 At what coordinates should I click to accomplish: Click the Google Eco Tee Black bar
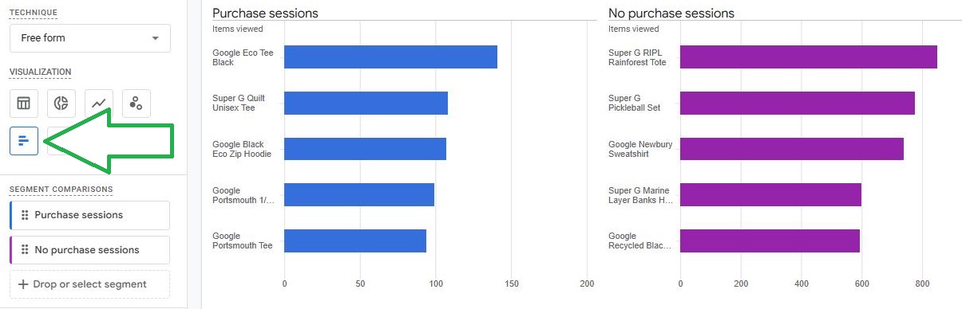[390, 57]
